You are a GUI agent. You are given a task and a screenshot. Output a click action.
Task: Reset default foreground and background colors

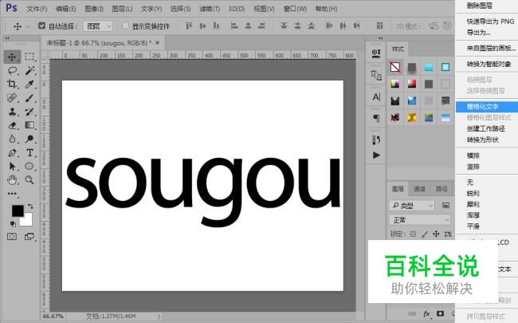[x=13, y=224]
